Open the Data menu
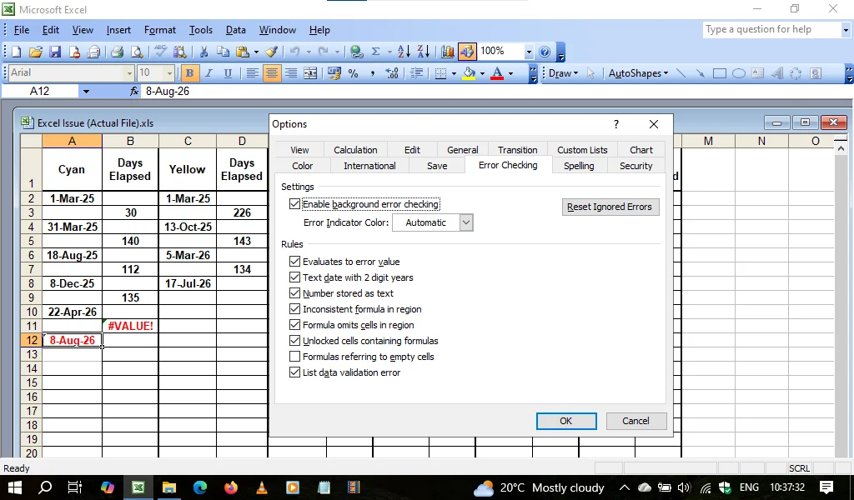Viewport: 854px width, 500px height. 235,30
